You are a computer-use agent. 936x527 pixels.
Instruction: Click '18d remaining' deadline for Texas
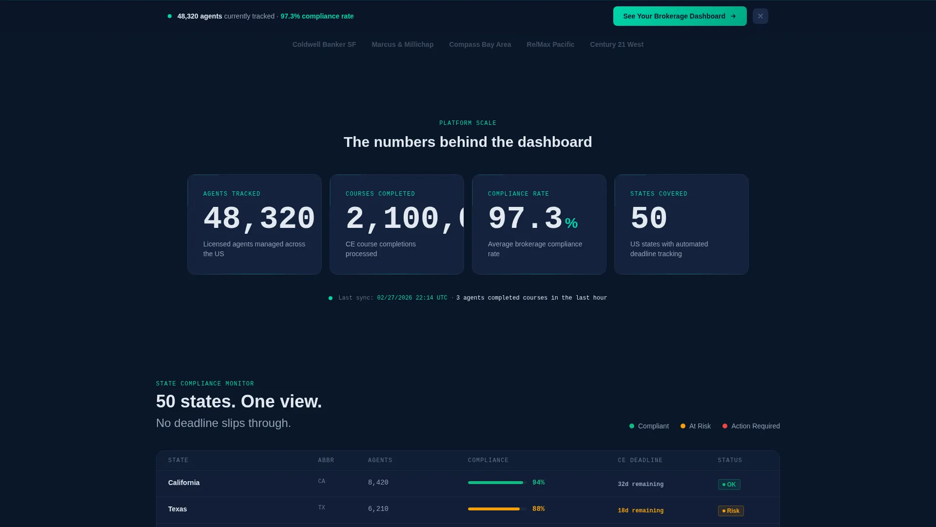(x=641, y=510)
